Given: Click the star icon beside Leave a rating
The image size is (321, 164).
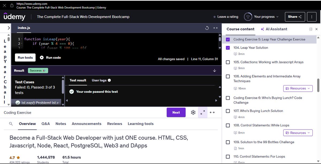Looking at the screenshot, I should (x=215, y=17).
